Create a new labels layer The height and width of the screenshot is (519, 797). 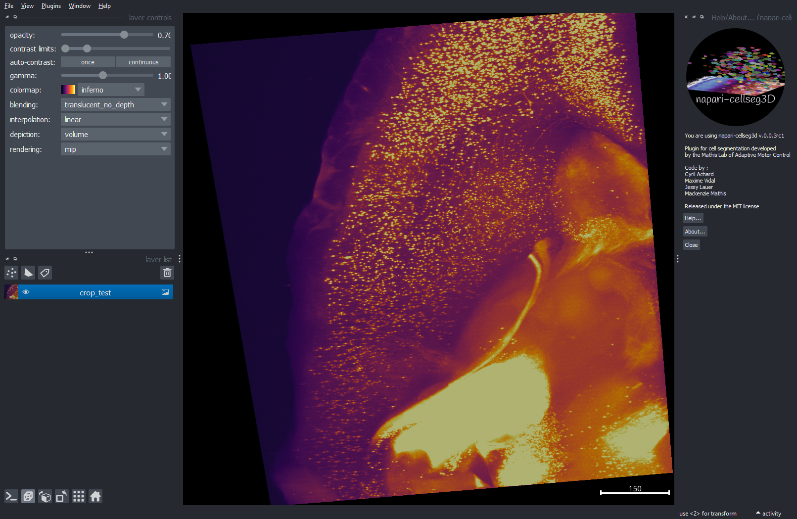pyautogui.click(x=45, y=273)
